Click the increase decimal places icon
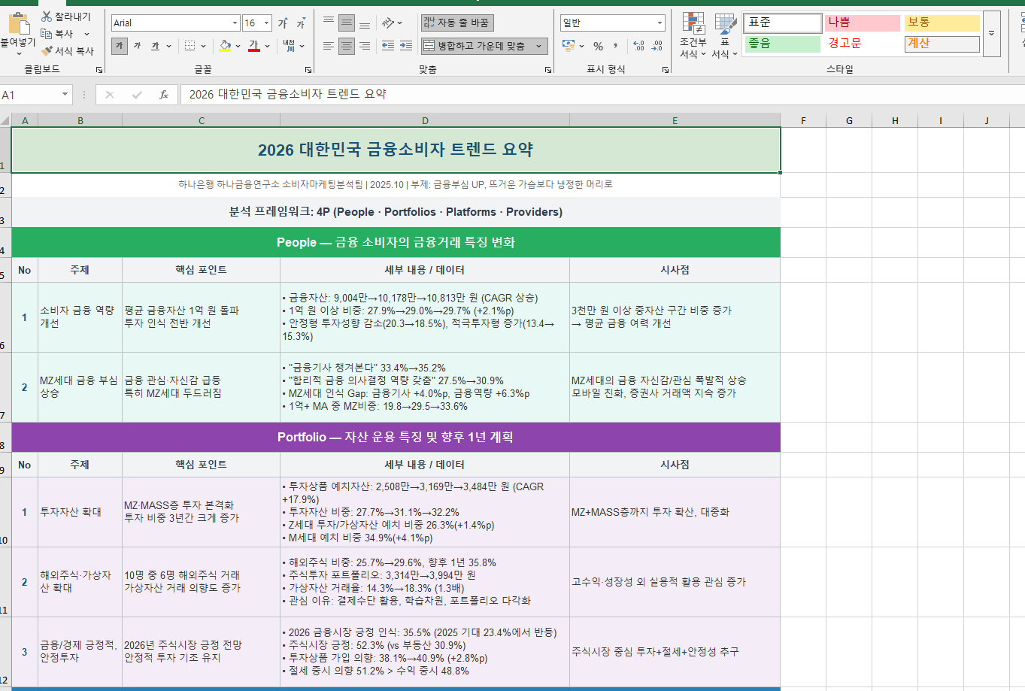 coord(638,47)
